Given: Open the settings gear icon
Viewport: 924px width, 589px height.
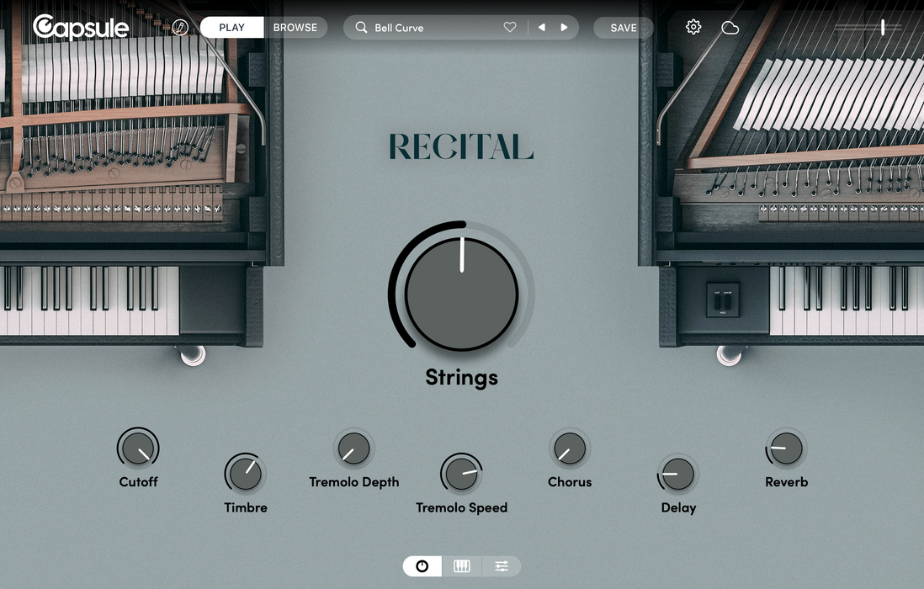Looking at the screenshot, I should pos(693,28).
